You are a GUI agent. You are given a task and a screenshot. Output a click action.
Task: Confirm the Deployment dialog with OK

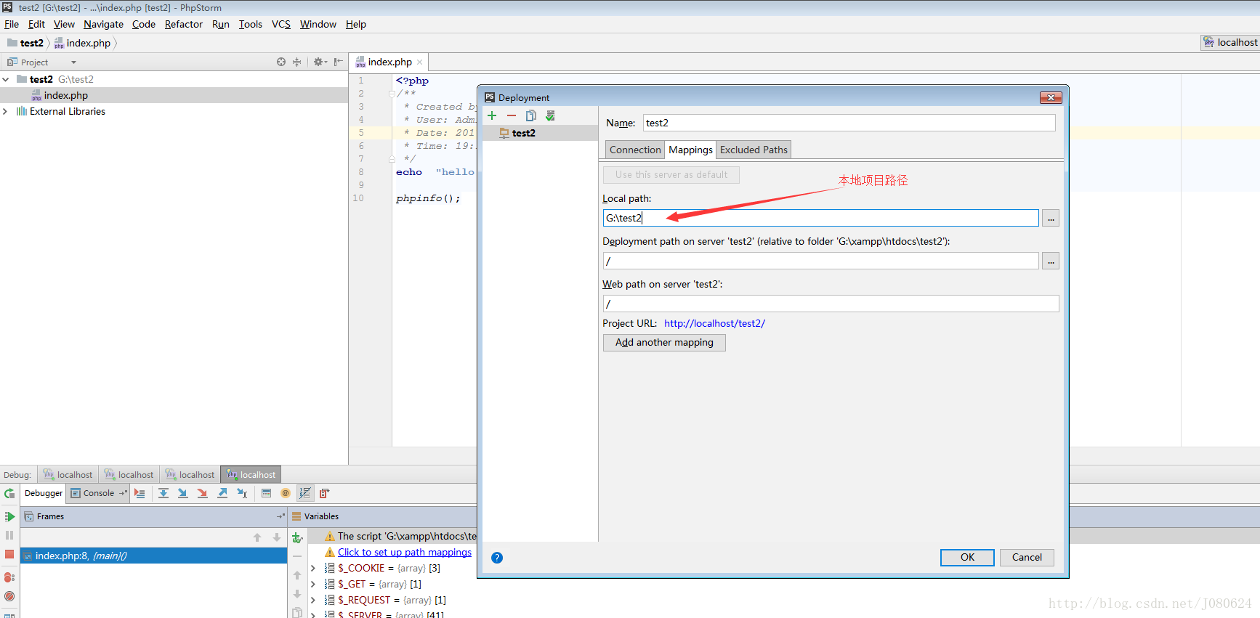968,558
